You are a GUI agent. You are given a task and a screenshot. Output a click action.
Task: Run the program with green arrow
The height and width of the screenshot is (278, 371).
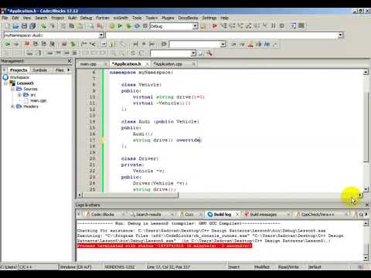click(x=120, y=26)
